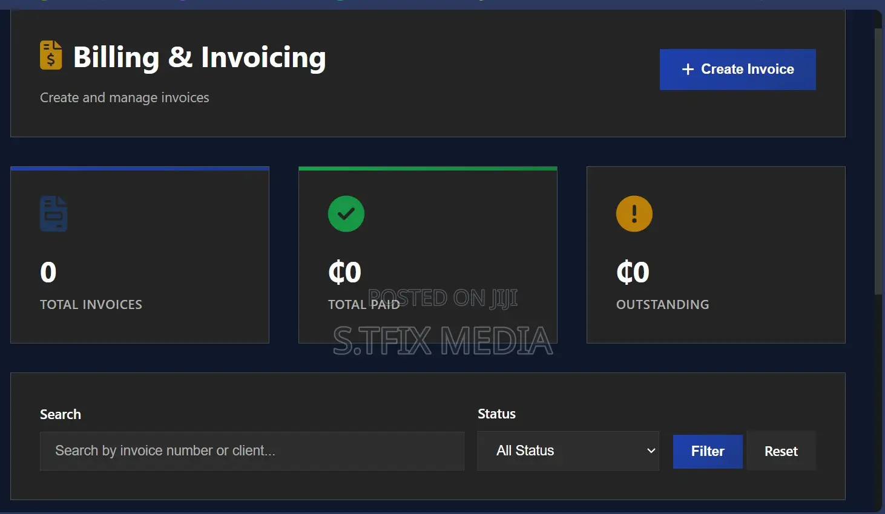Click the yellow invoice dollar icon
Screen dimensions: 885x514
[51, 55]
